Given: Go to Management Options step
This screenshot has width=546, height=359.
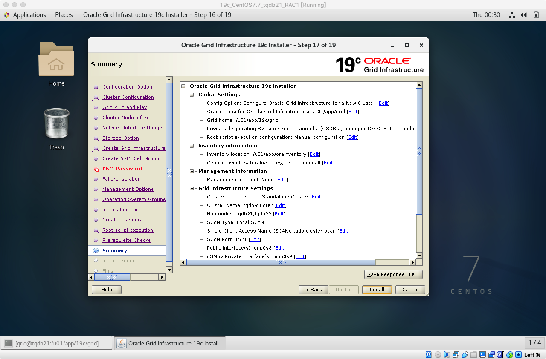Looking at the screenshot, I should tap(128, 189).
